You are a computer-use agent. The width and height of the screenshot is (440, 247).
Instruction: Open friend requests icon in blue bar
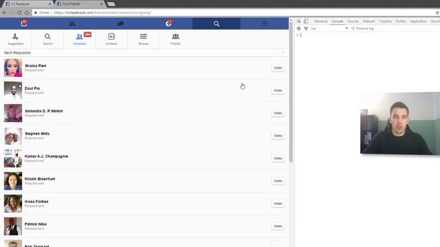(72, 24)
